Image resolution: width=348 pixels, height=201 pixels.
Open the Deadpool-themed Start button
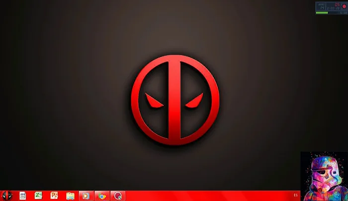(x=7, y=196)
